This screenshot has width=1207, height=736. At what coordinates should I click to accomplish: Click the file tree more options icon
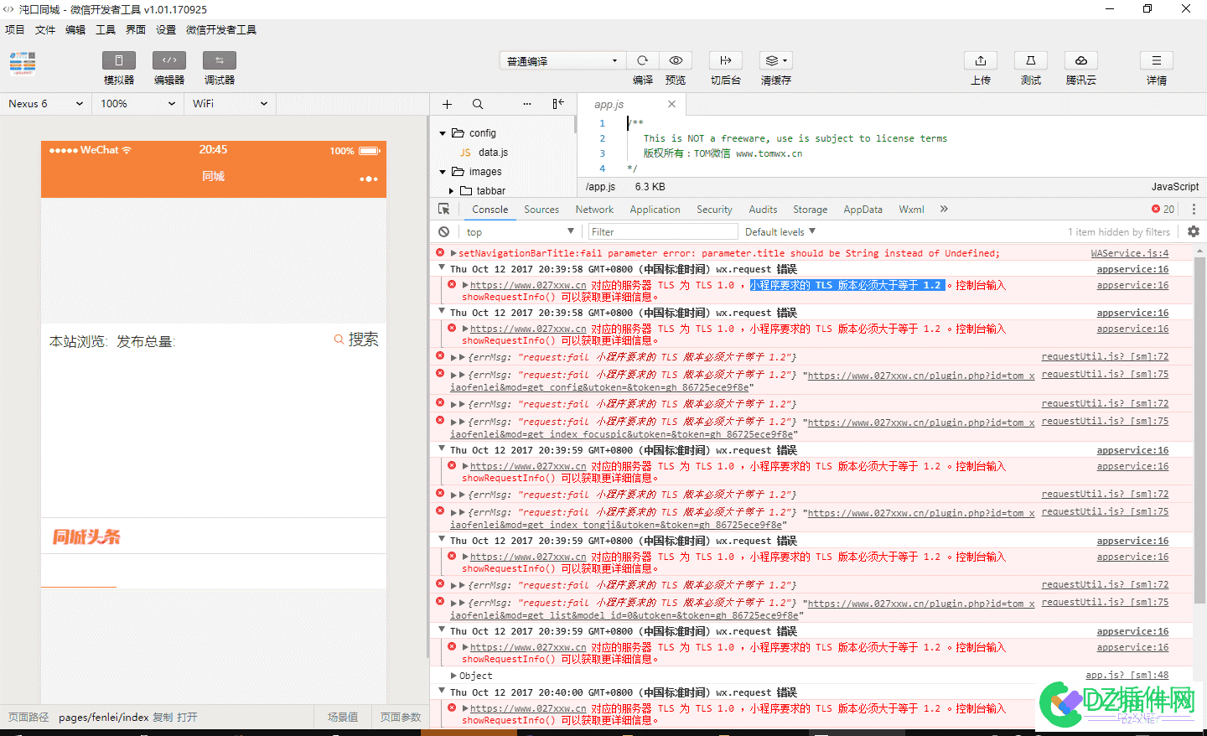click(x=527, y=104)
